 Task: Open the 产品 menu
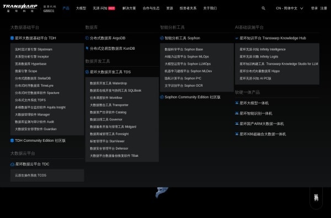[66, 8]
